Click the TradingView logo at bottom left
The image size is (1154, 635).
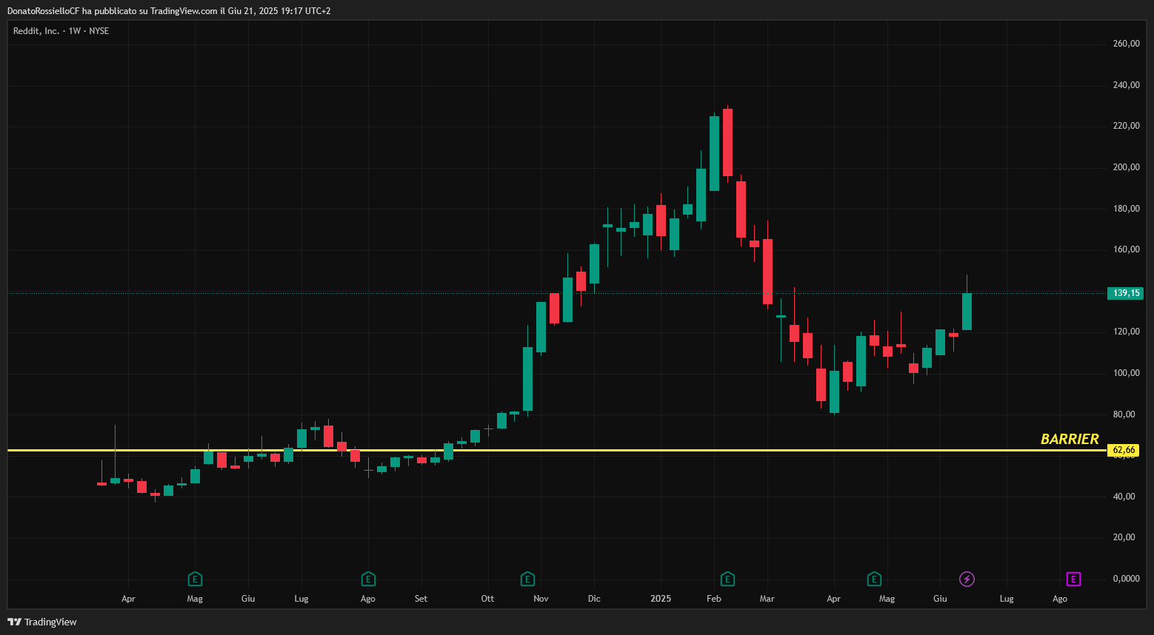(42, 622)
